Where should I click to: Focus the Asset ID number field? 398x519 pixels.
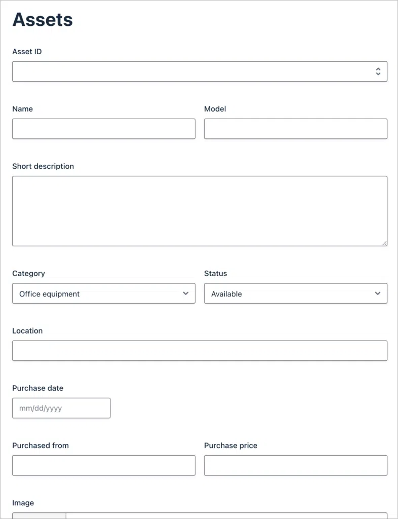click(x=200, y=71)
